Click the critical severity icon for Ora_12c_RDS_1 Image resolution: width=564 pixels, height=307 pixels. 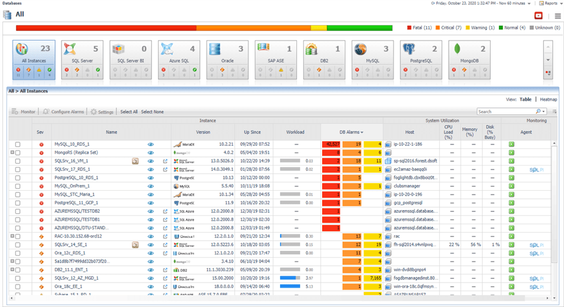pos(41,253)
